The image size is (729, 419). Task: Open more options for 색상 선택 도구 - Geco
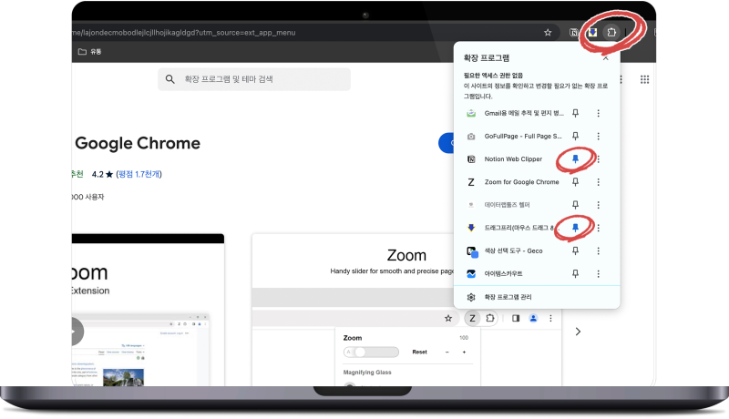pyautogui.click(x=599, y=250)
